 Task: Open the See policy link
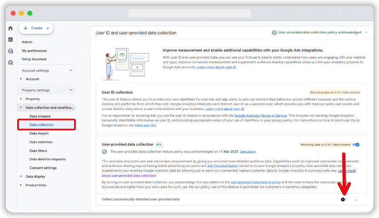248,151
